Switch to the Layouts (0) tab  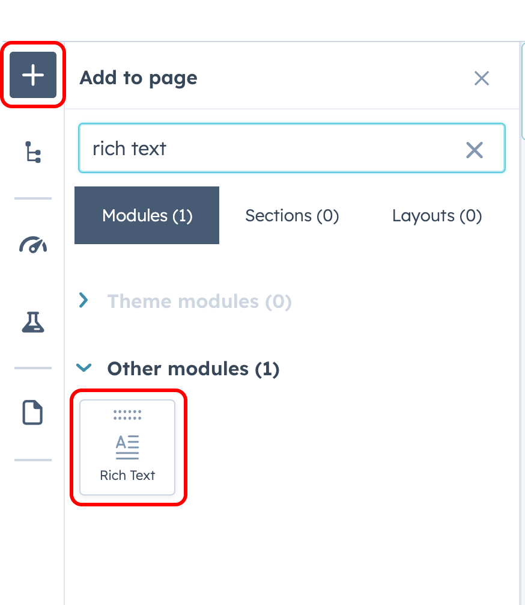[437, 215]
